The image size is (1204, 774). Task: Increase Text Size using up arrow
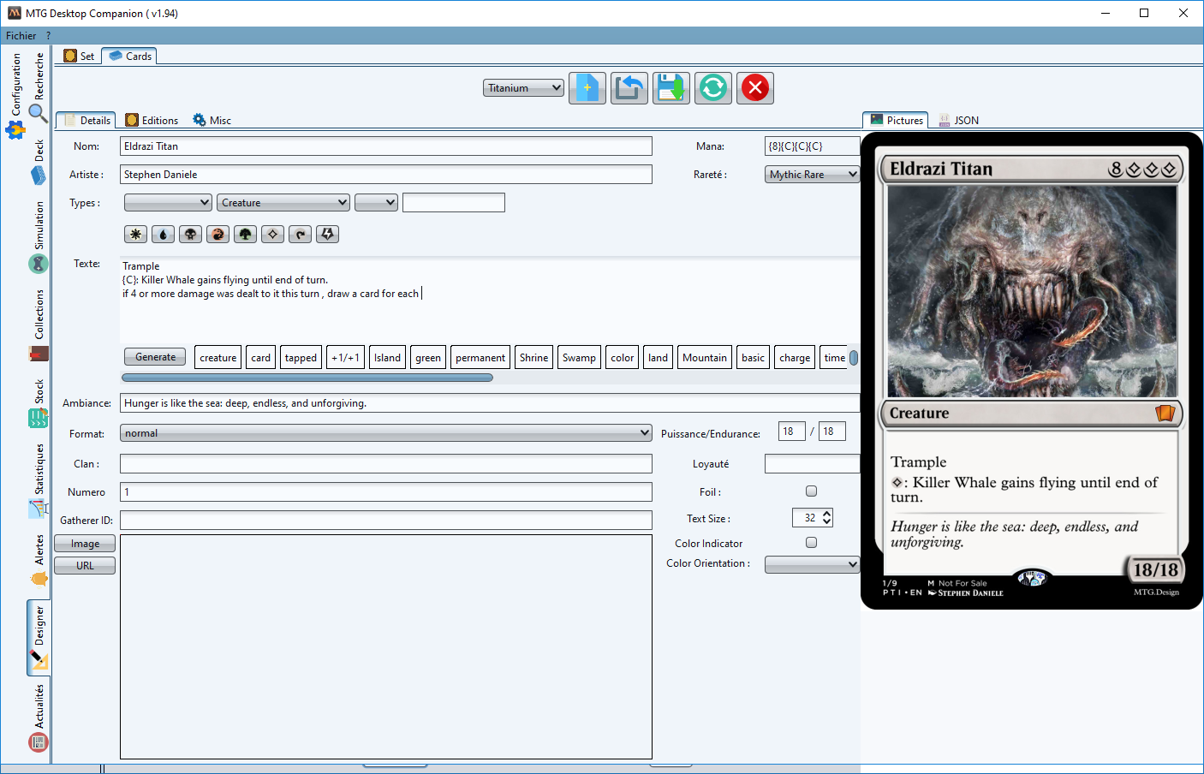tap(826, 514)
